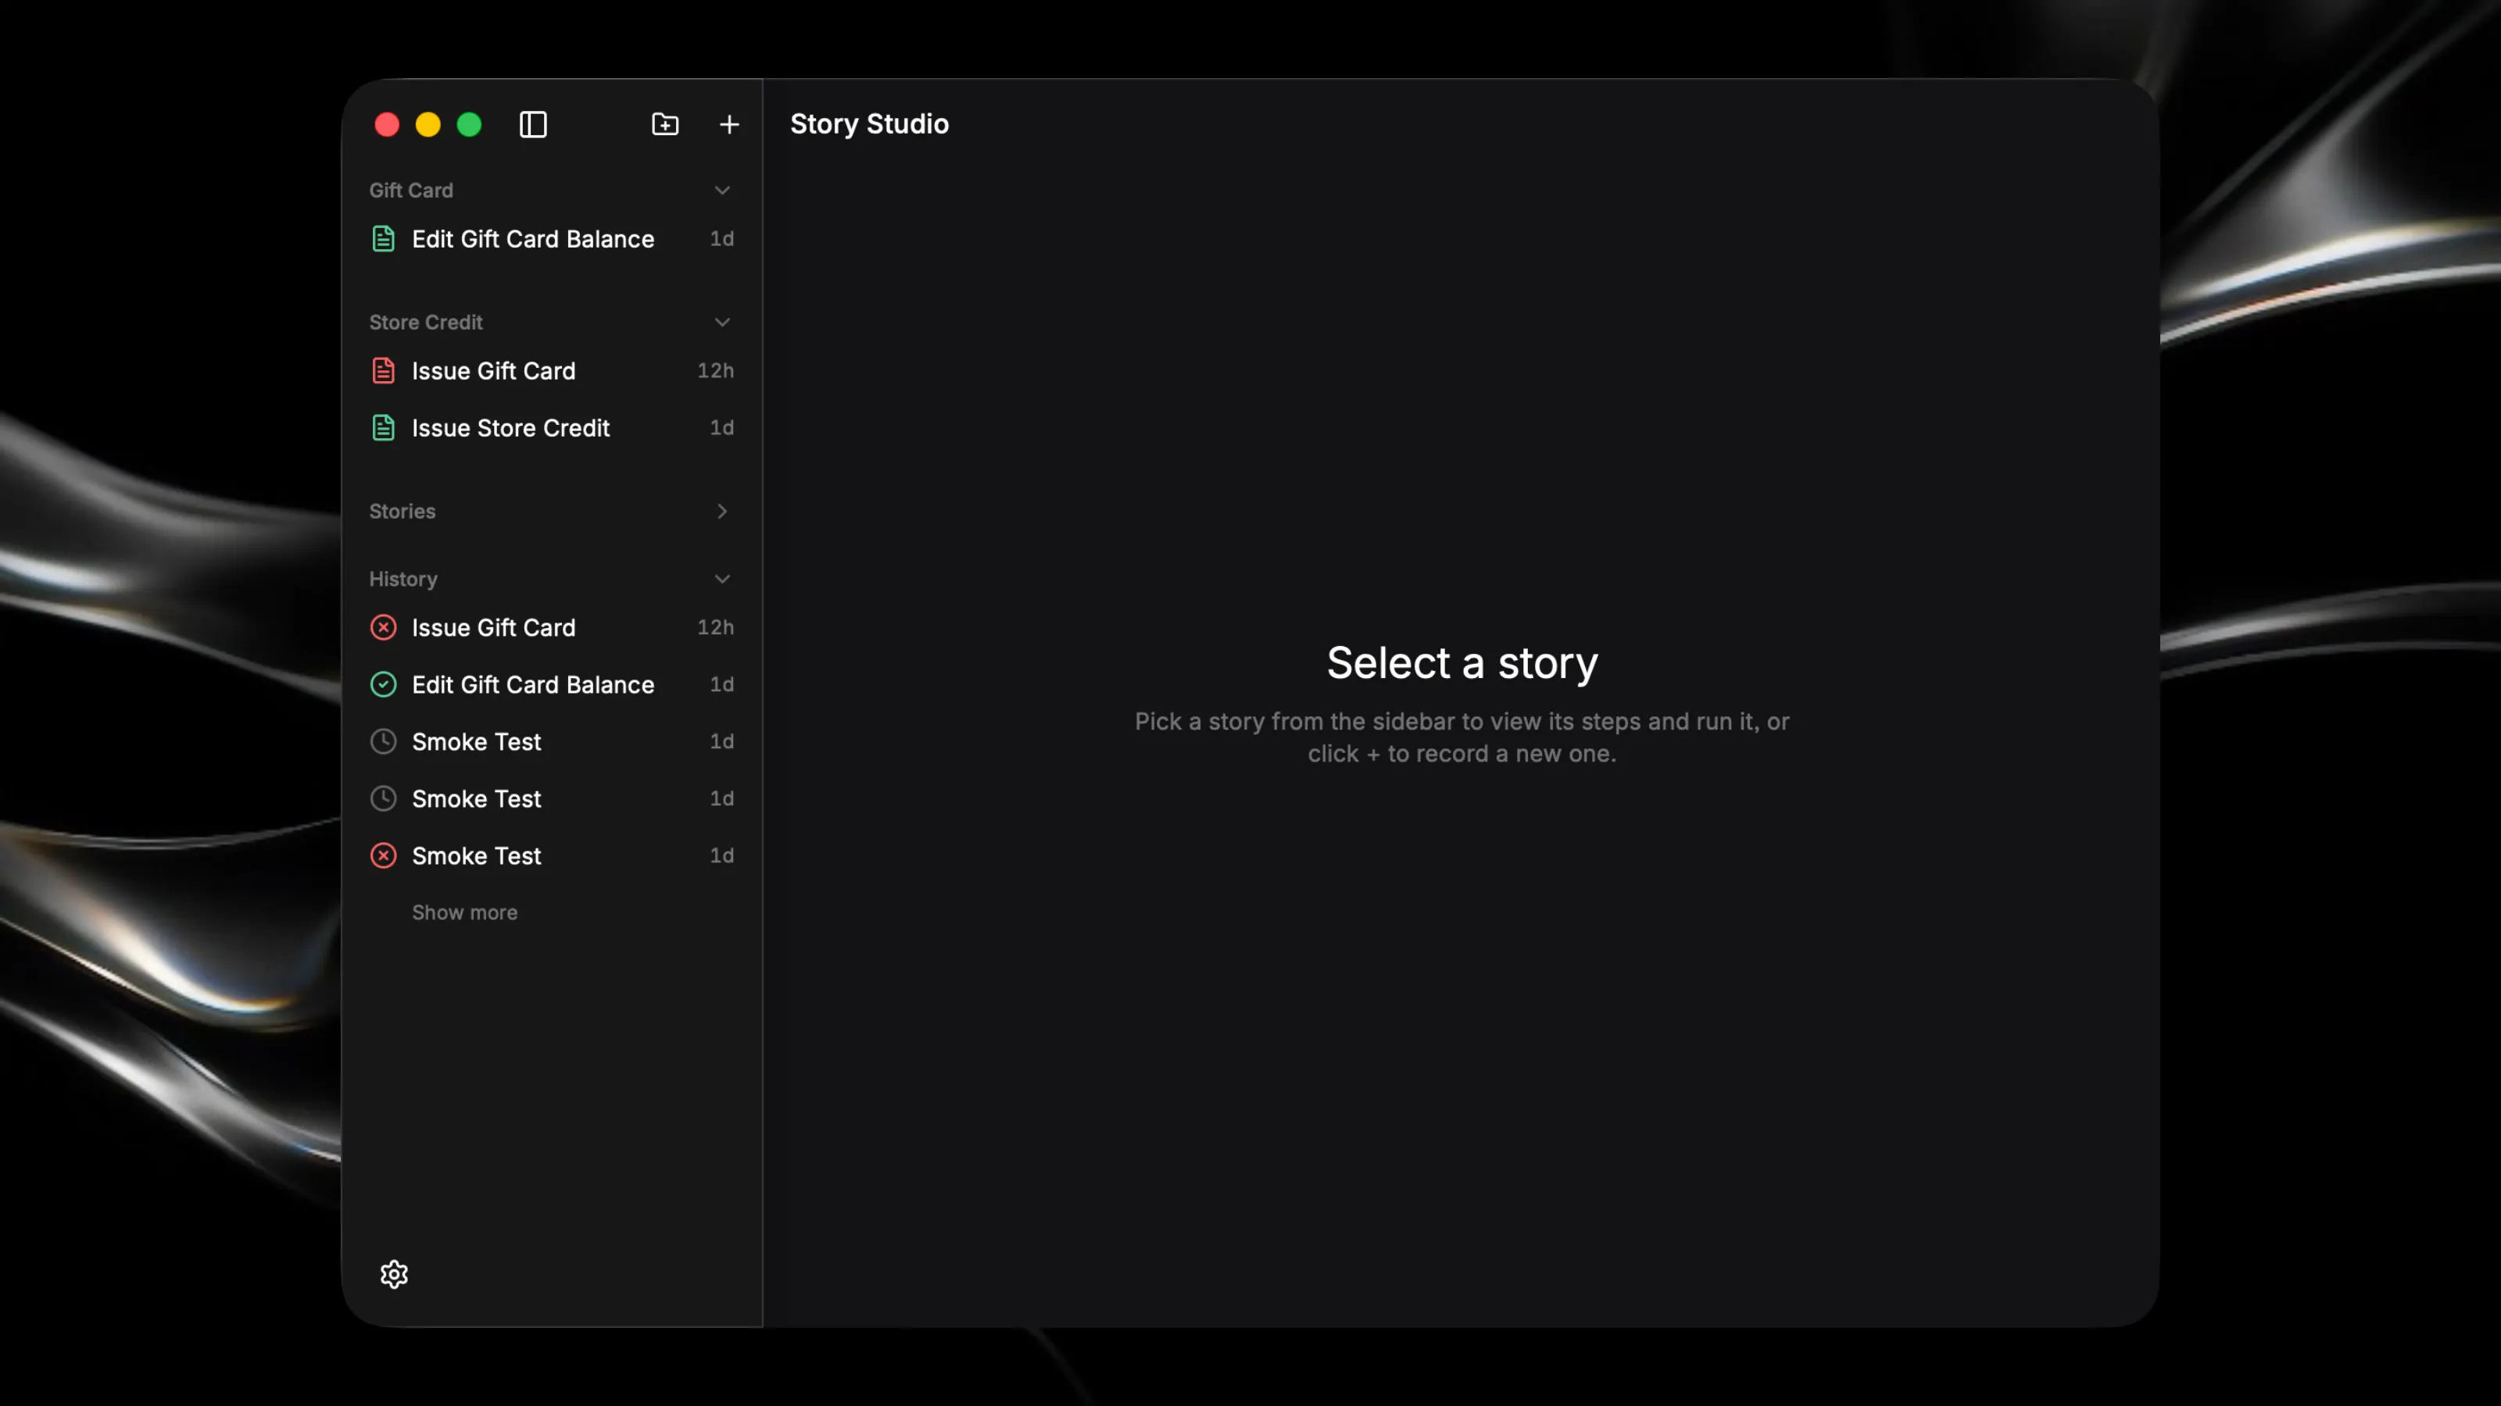This screenshot has height=1406, width=2501.
Task: Open the second Smoke Test history run
Action: click(552, 798)
